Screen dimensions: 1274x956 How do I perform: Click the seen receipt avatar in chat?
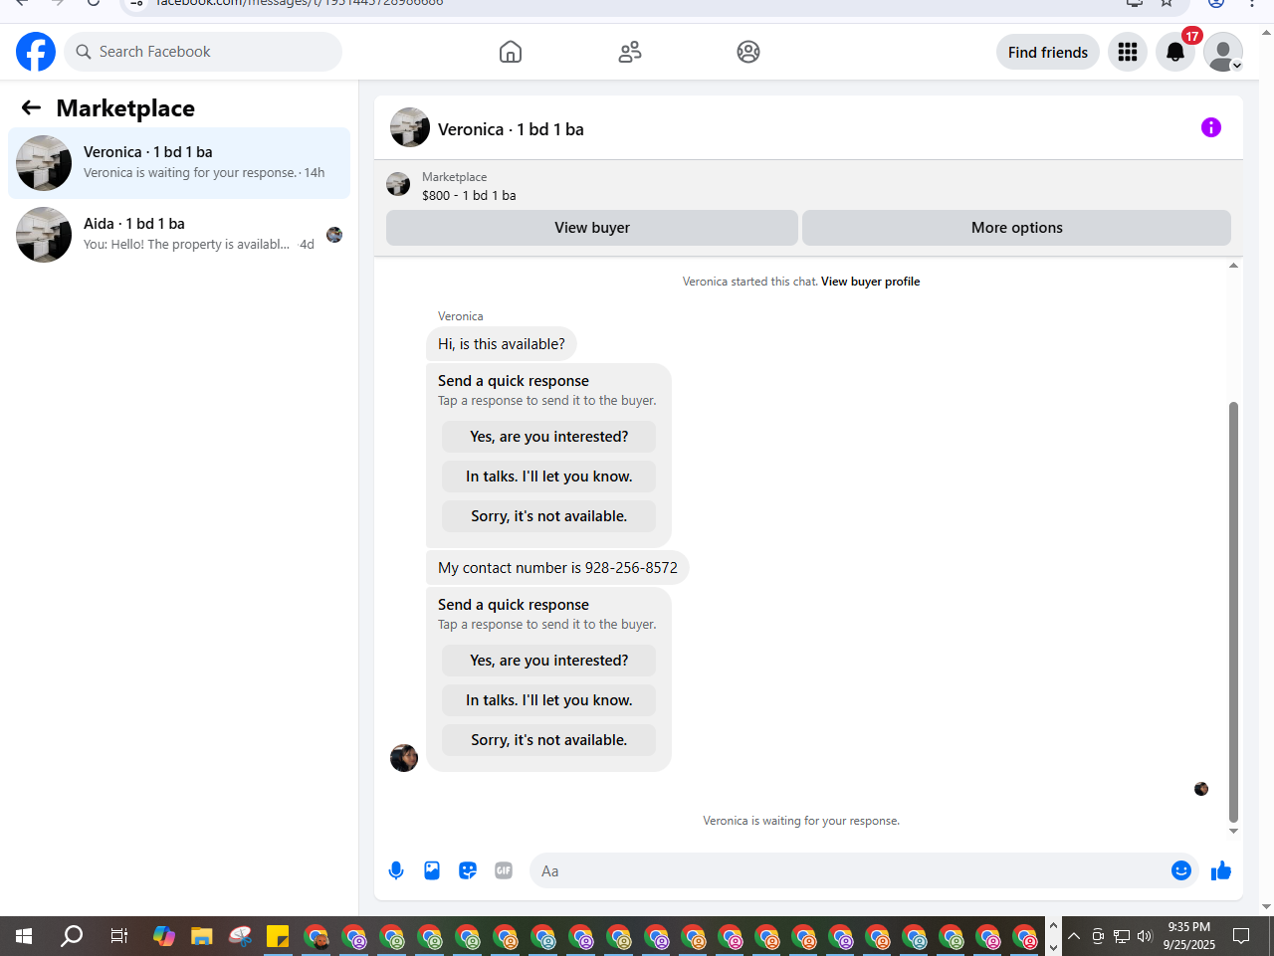[x=1201, y=789]
